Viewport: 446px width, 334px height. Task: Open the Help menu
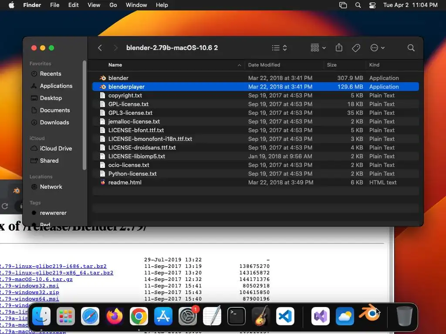click(x=162, y=5)
